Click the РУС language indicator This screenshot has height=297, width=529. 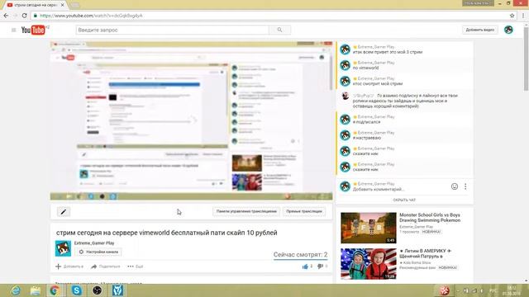[x=493, y=290]
